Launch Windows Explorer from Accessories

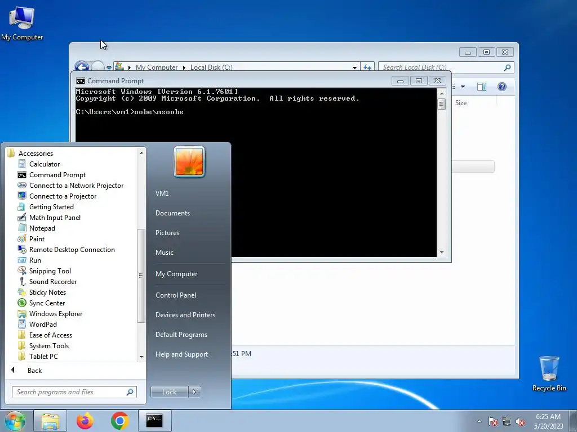[56, 313]
